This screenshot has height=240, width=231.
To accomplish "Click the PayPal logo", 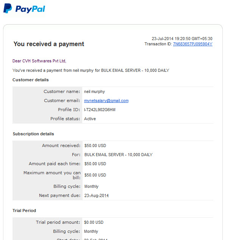I will tap(24, 9).
